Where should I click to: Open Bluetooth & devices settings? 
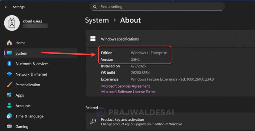click(x=41, y=64)
